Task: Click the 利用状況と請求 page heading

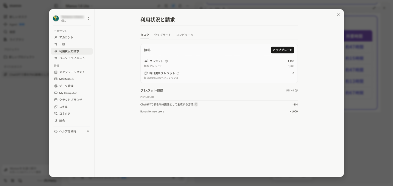Action: [158, 20]
